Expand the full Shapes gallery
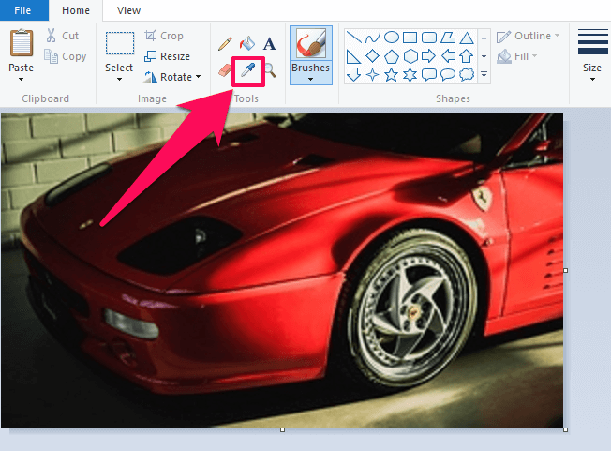This screenshot has width=611, height=451. (x=484, y=74)
